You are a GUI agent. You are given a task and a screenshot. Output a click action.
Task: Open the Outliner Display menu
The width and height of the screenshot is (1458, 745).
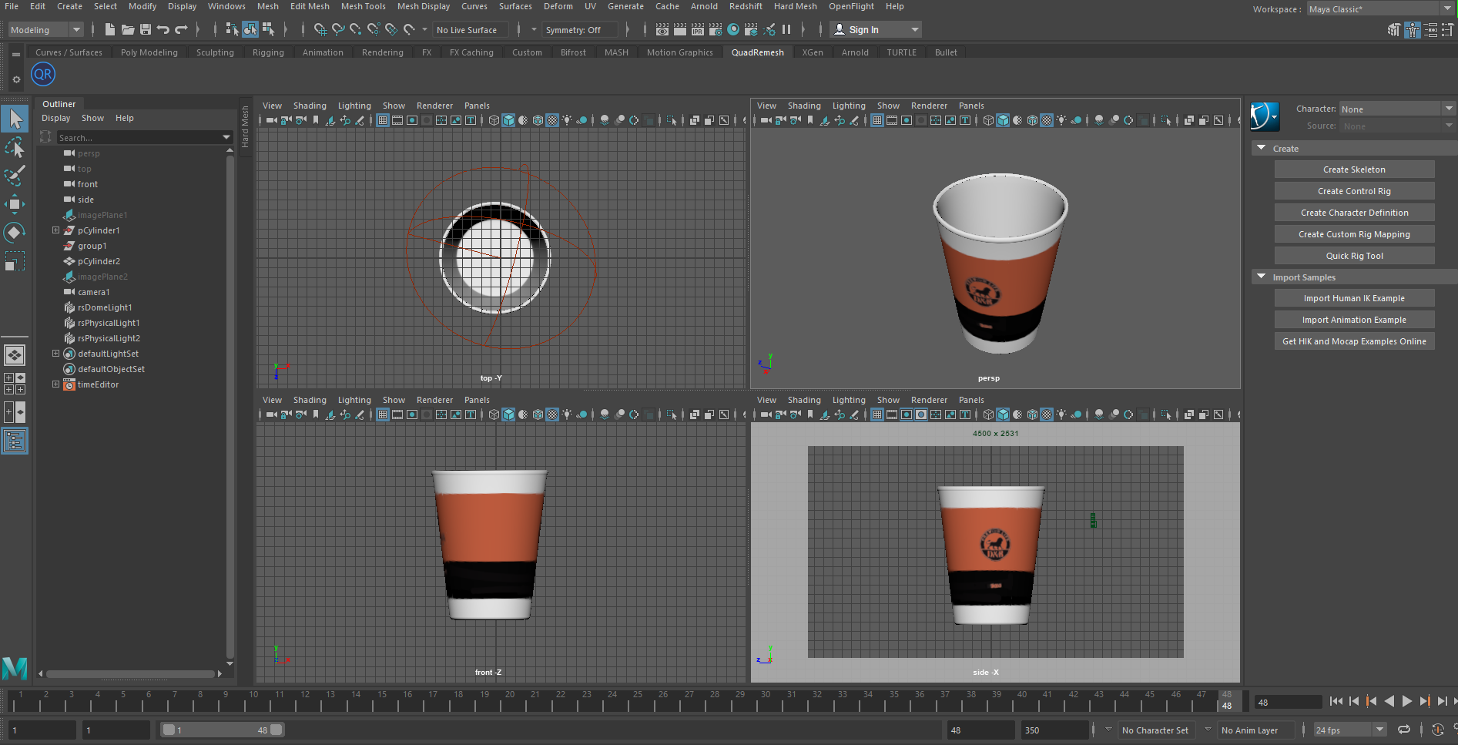(55, 118)
